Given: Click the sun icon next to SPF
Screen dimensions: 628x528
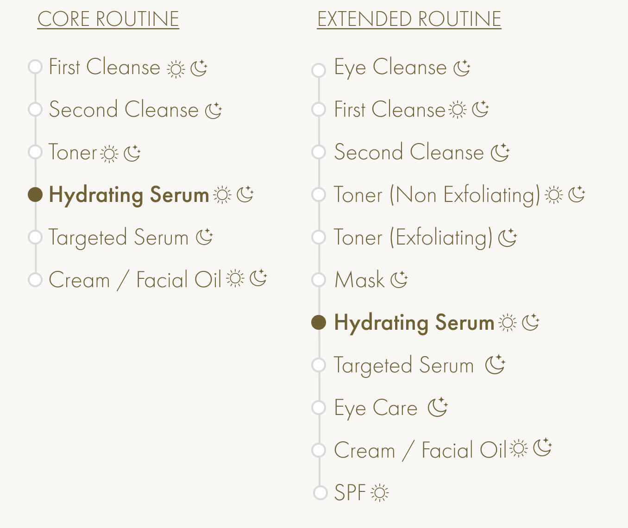Looking at the screenshot, I should point(380,493).
